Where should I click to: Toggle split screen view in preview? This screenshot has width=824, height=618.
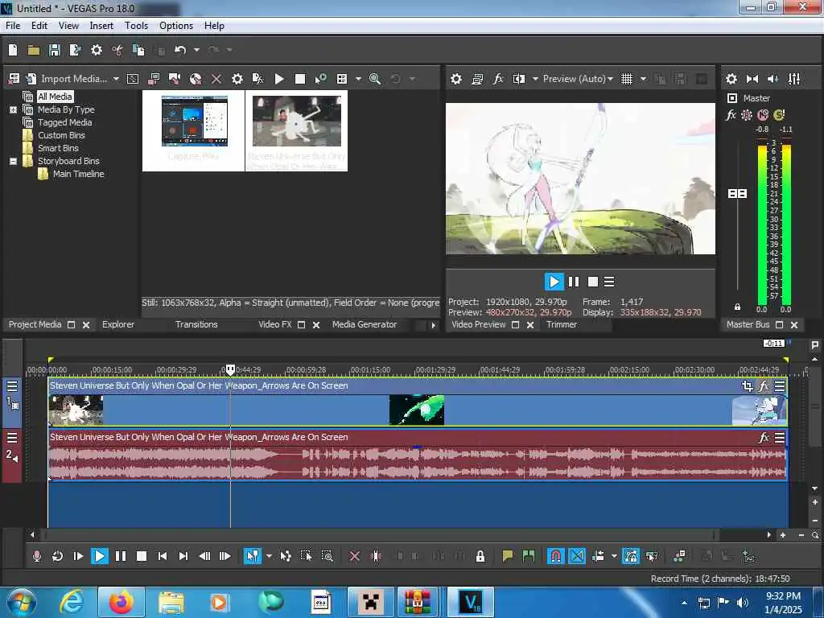[x=519, y=79]
